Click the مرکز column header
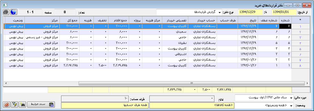Image resolution: width=314 pixels, height=111 pixels. point(42,20)
